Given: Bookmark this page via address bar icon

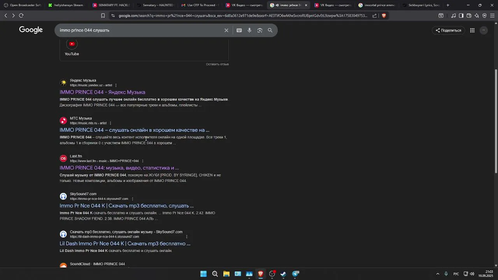Looking at the screenshot, I should (103, 16).
